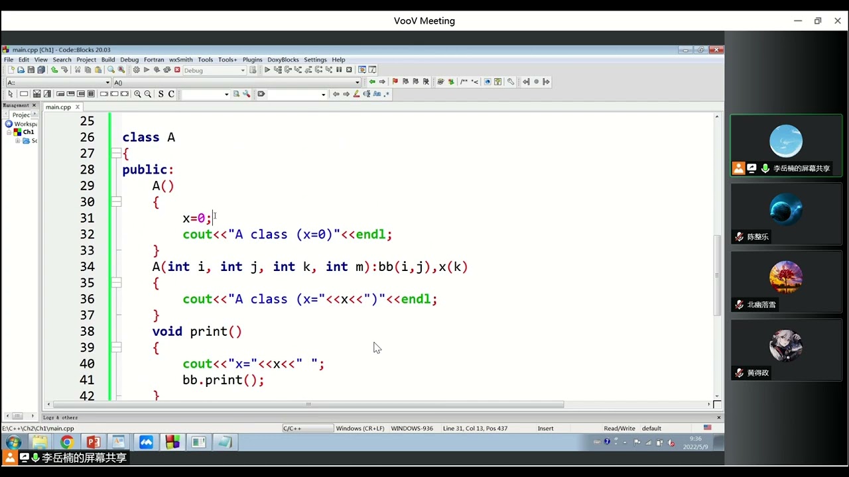
Task: Click the Save all files icon
Action: tap(41, 70)
